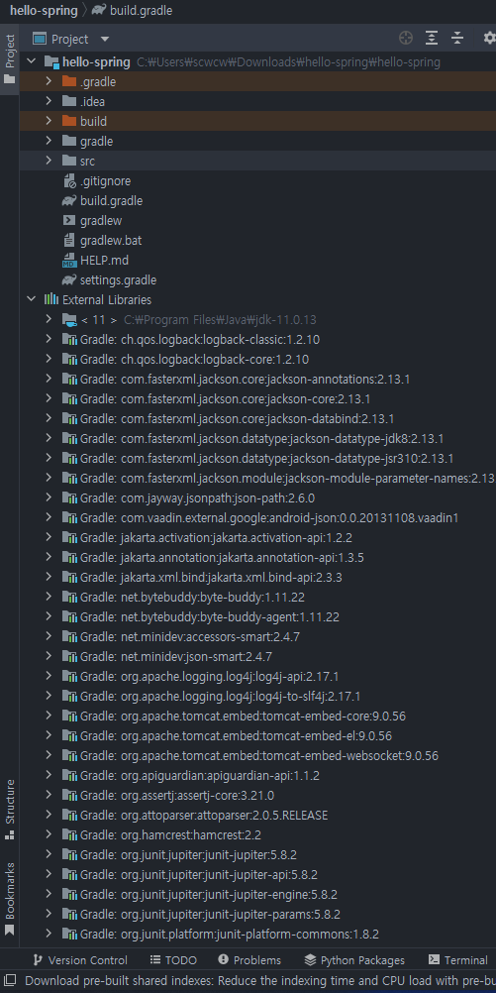Click the status bar tool windows toggle icon
Screen dimensions: 496x993
[x=10, y=980]
